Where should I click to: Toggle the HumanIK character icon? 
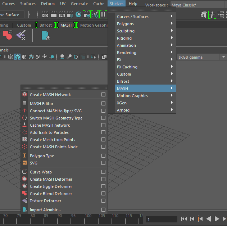[x=212, y=15]
